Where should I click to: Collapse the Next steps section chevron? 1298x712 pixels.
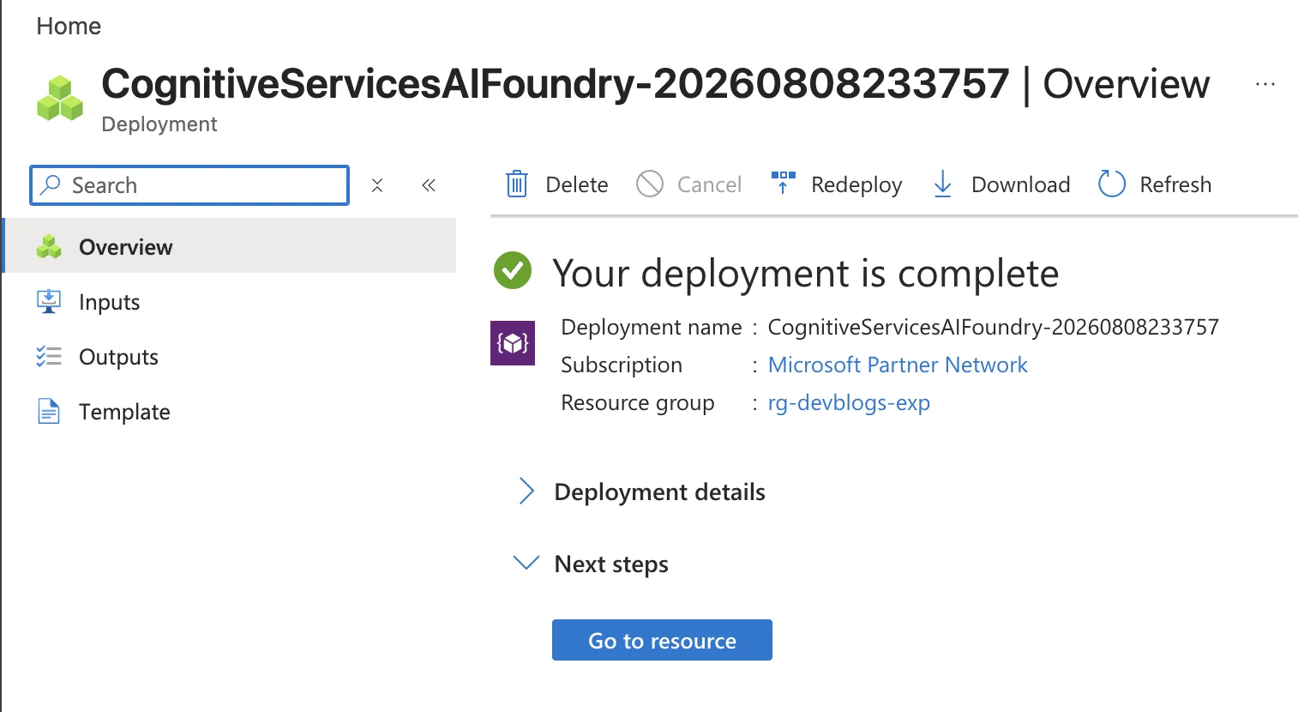click(526, 563)
